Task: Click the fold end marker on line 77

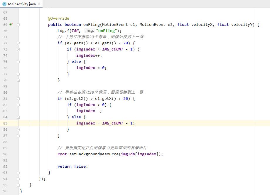Action: (x=18, y=74)
